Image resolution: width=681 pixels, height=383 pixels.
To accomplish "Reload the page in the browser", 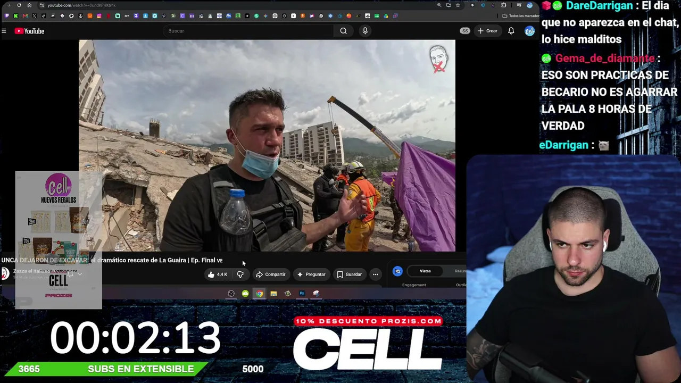I will (x=19, y=5).
